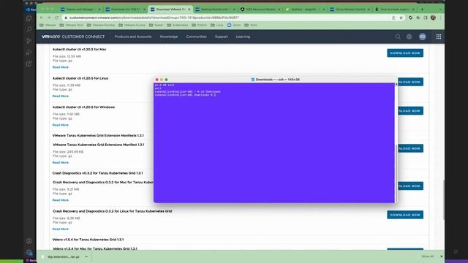This screenshot has height=263, width=468.
Task: Click the Terminal window title bar 'Downloads'
Action: click(275, 80)
